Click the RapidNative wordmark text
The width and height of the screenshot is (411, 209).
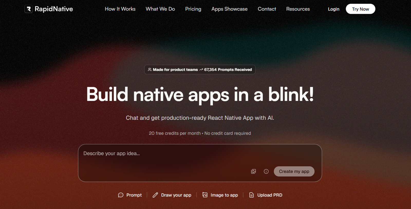click(x=54, y=9)
